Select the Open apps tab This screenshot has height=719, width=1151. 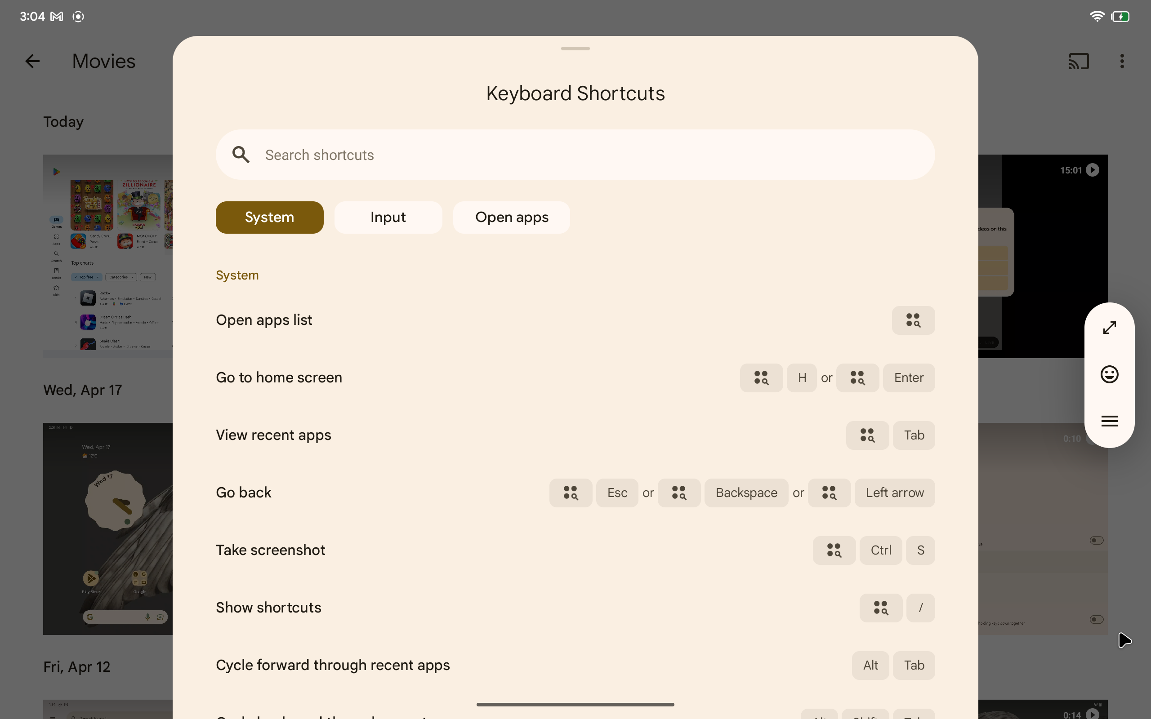click(511, 216)
